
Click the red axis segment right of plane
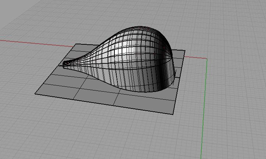[x=195, y=58]
